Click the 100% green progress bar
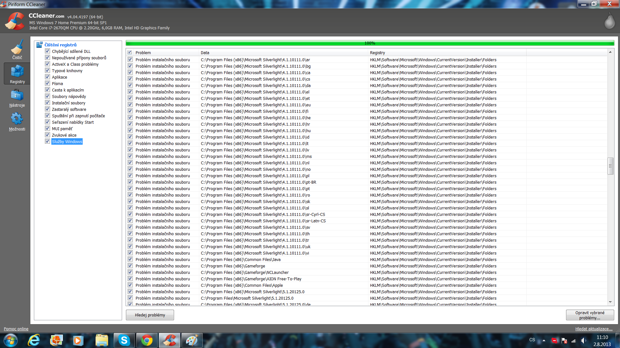The width and height of the screenshot is (620, 348). 370,43
